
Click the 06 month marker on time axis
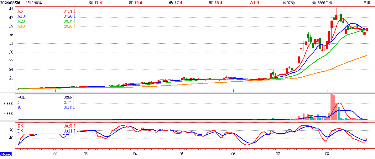click(233, 154)
